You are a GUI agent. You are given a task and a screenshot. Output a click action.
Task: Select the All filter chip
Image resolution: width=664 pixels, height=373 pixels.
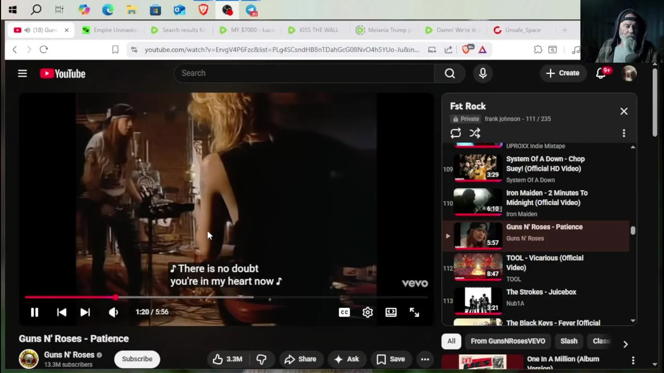(x=451, y=341)
